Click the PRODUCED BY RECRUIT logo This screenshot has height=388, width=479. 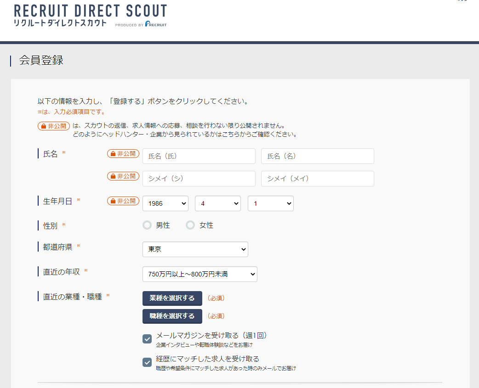point(141,24)
